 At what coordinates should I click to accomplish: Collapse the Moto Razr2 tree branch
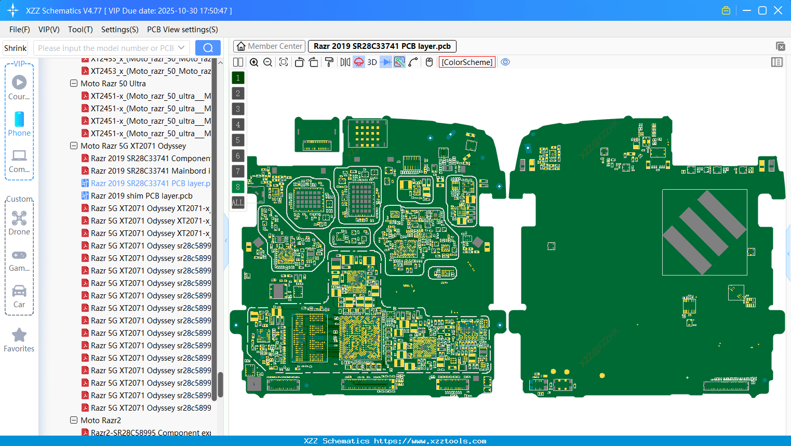tap(73, 420)
